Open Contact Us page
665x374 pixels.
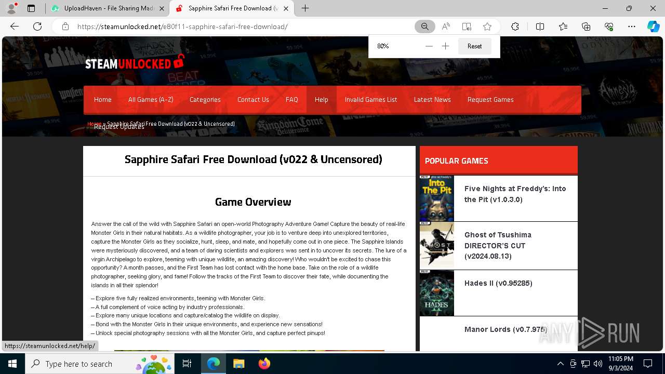[x=253, y=100]
